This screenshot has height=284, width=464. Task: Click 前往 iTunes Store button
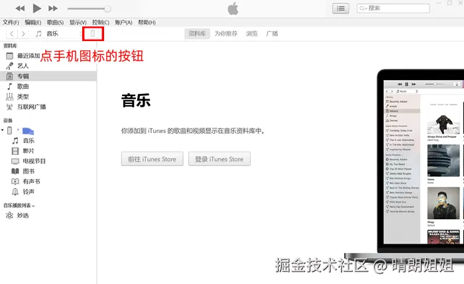click(x=152, y=159)
